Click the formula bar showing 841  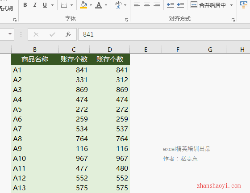(x=164, y=34)
